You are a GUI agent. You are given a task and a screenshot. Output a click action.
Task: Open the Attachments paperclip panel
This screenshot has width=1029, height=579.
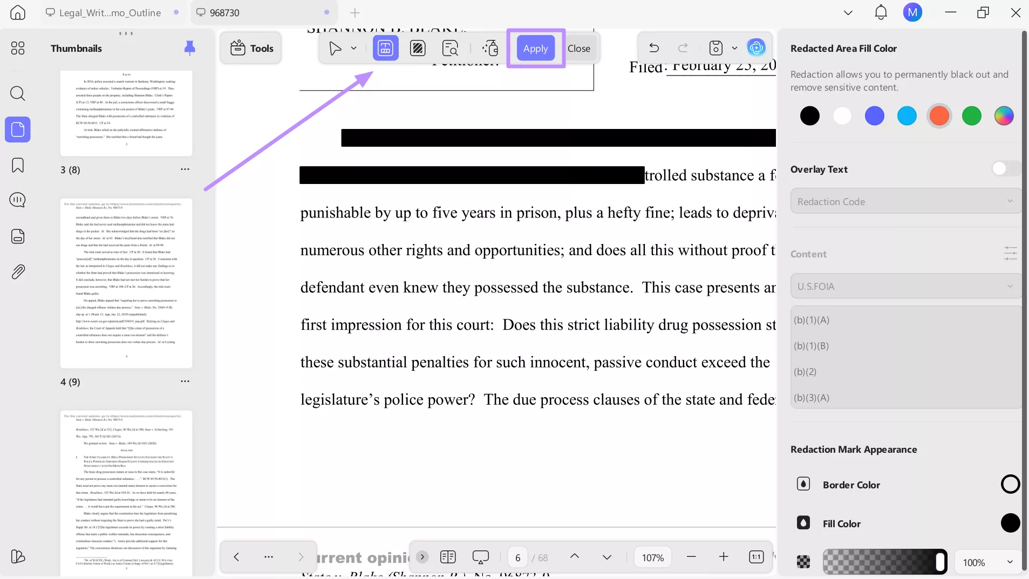[18, 272]
